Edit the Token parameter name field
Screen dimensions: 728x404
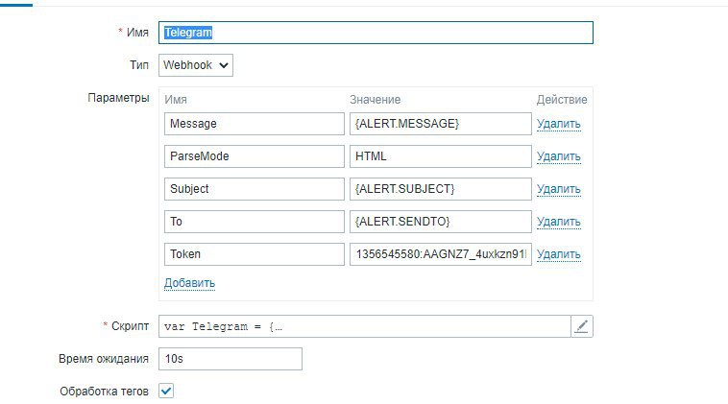coord(255,254)
